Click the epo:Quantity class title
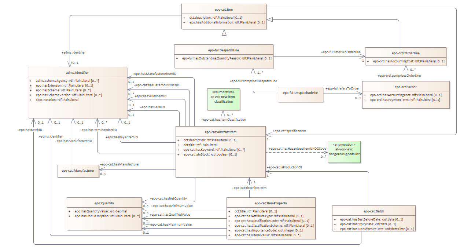Image resolution: width=460 pixels, height=248 pixels. (103, 203)
